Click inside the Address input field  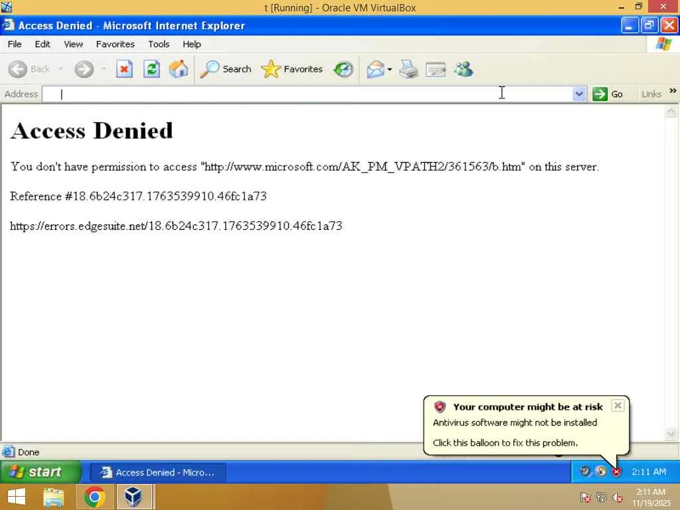point(307,94)
